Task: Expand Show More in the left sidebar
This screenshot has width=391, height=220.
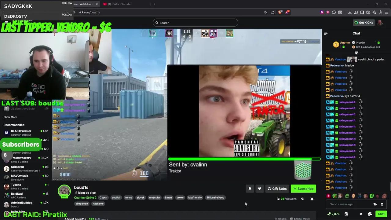Action: 10,117
